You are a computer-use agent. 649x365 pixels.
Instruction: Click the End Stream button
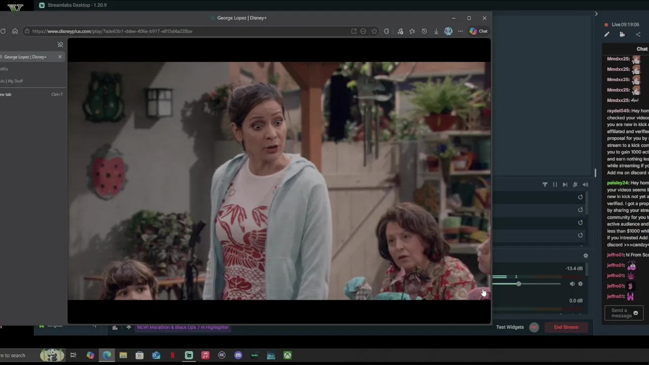point(566,327)
